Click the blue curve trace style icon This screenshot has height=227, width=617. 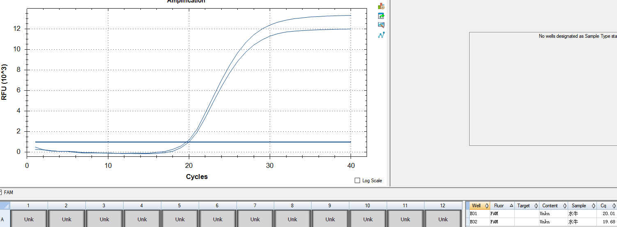point(381,35)
